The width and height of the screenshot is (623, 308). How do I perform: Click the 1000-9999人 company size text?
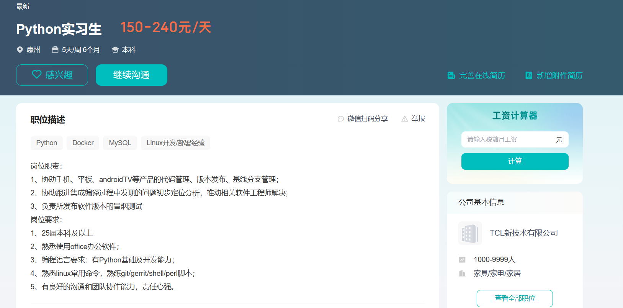pyautogui.click(x=494, y=260)
